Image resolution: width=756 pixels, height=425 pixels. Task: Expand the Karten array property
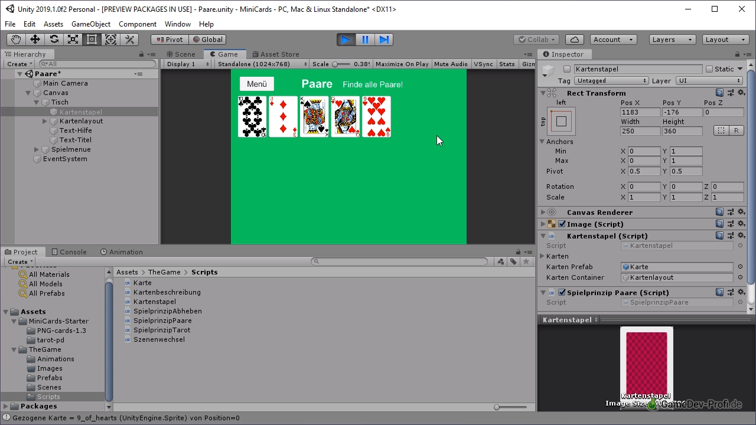(x=543, y=256)
